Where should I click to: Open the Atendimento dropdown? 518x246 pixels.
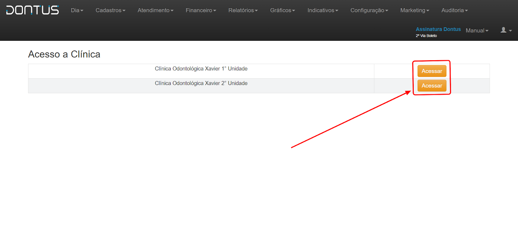pyautogui.click(x=155, y=10)
